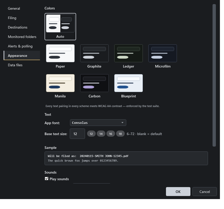Select the Manila color scheme
Screen dimensions: 224x209
[60, 86]
